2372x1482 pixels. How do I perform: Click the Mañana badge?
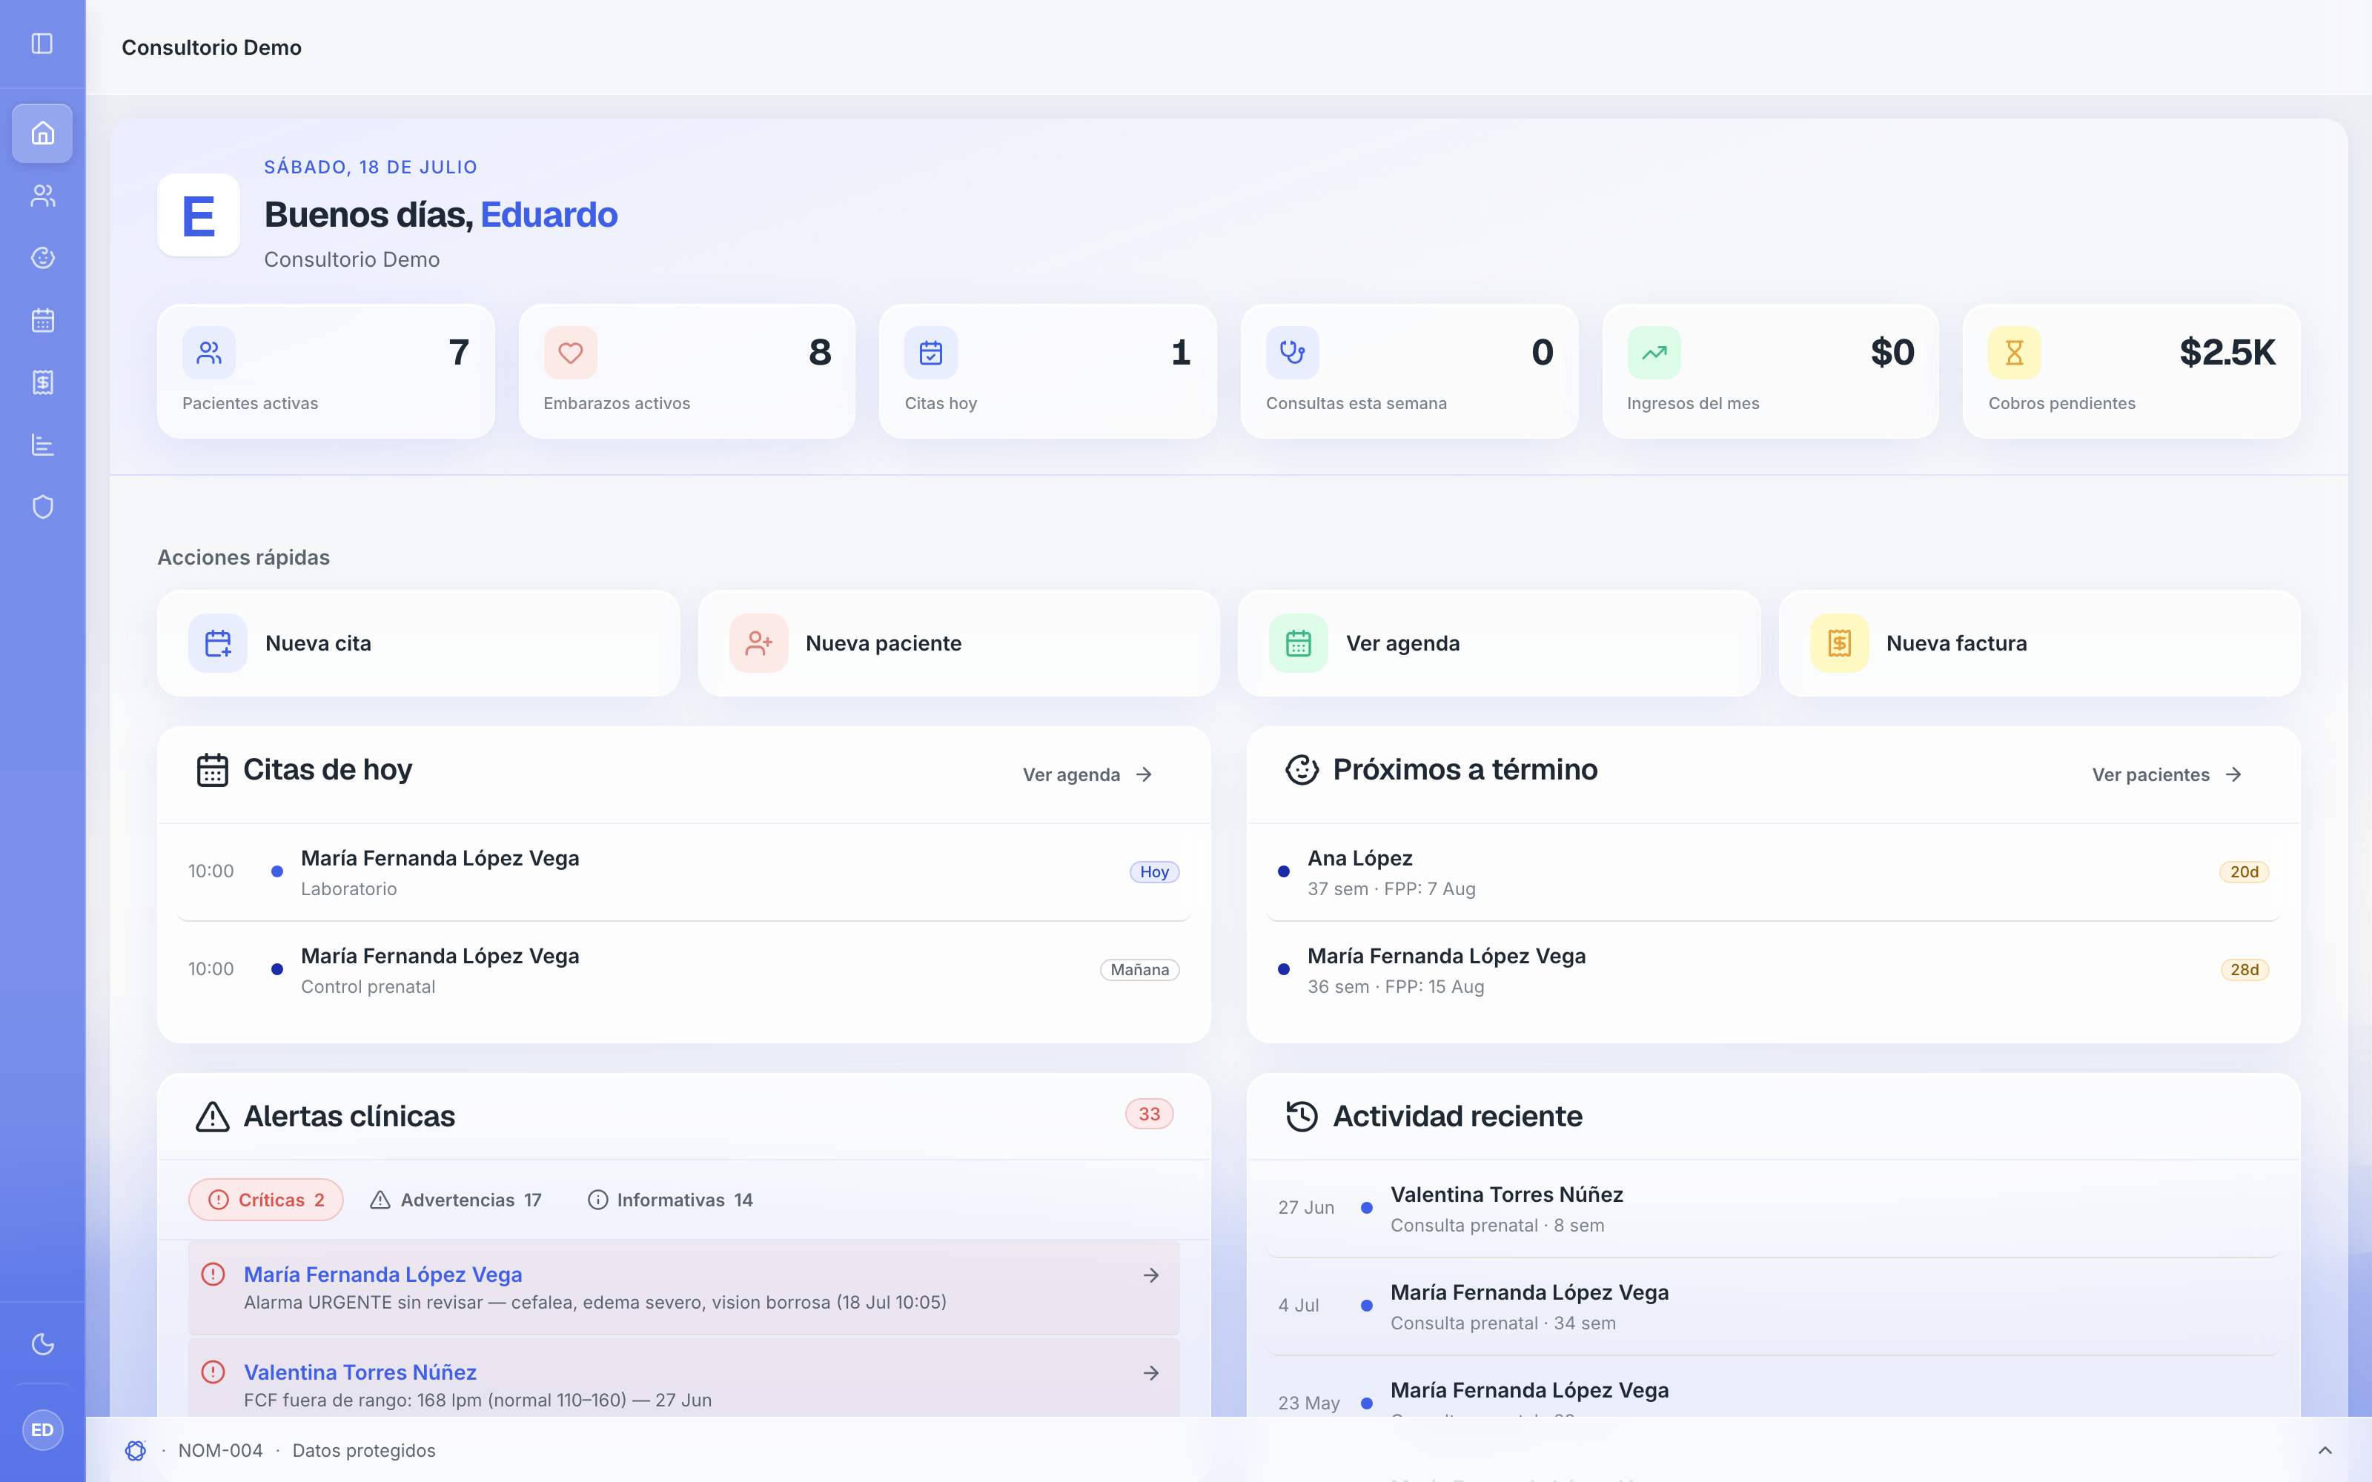pos(1139,969)
